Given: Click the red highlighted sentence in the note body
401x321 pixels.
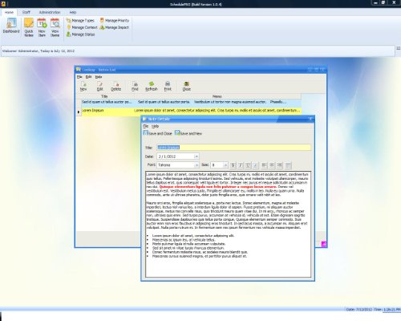Looking at the screenshot, I should click(217, 187).
